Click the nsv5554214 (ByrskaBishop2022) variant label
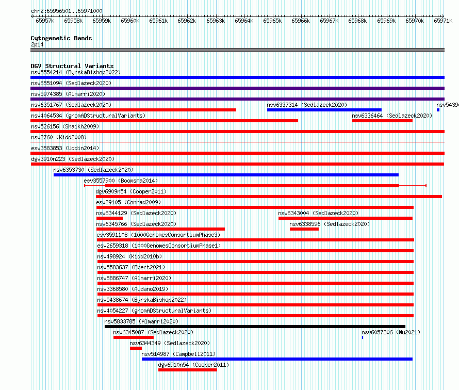 pyautogui.click(x=76, y=72)
